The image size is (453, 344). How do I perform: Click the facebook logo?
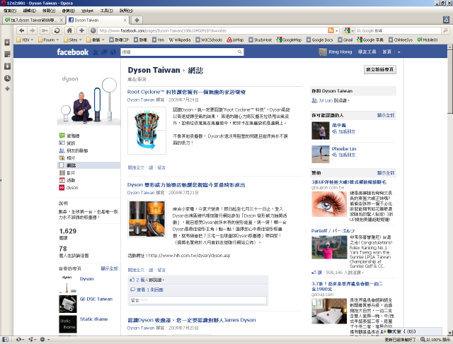click(x=72, y=52)
